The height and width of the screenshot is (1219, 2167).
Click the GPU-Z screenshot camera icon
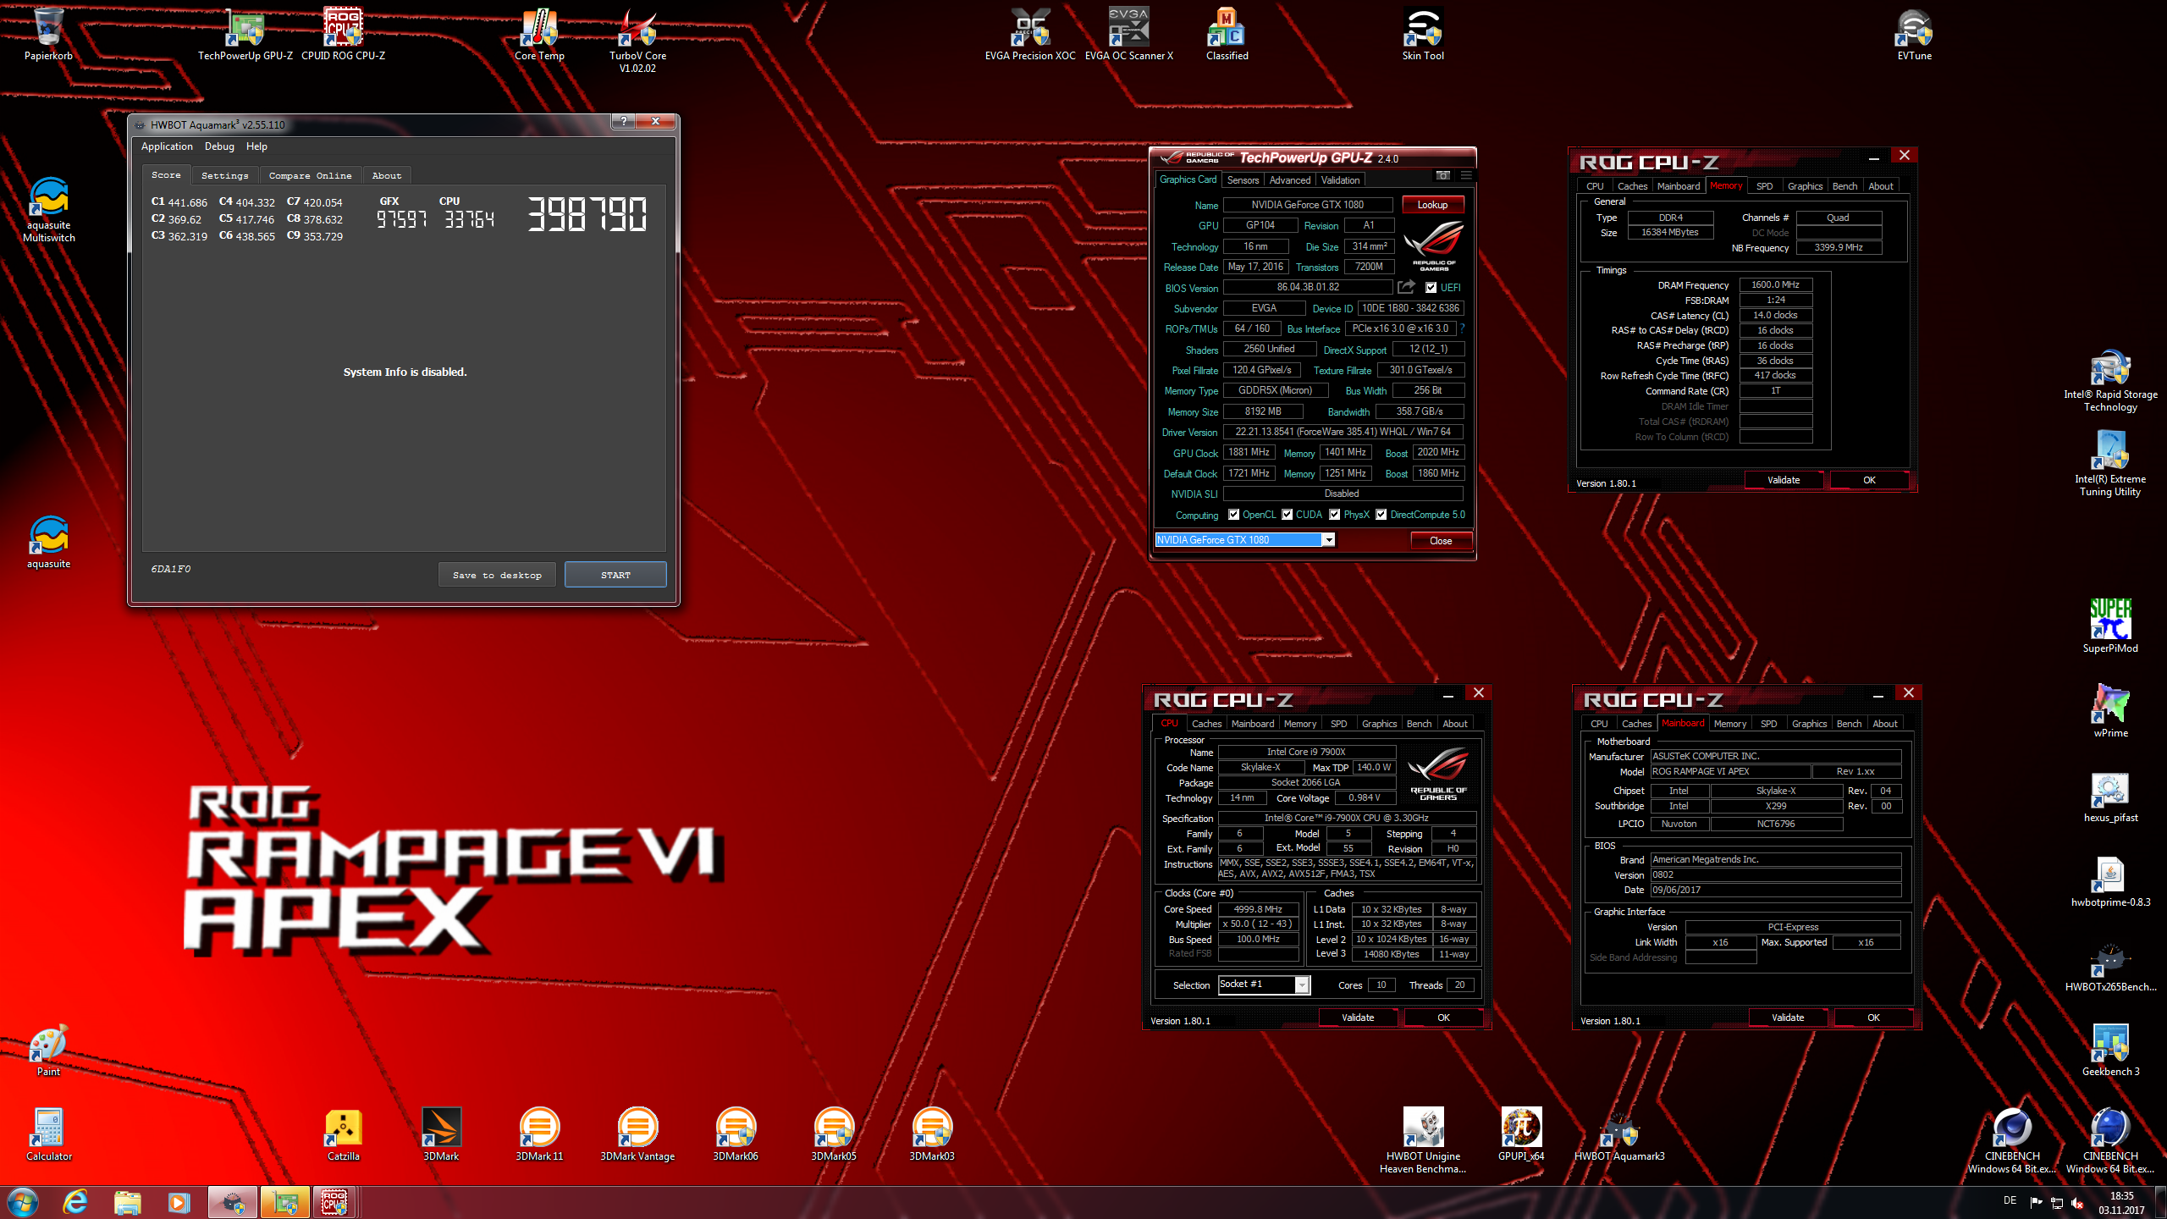click(x=1443, y=175)
